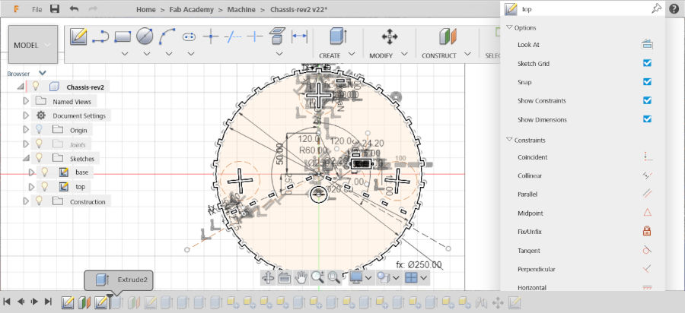Hide the top sketch via lightbulb
The height and width of the screenshot is (313, 685).
pyautogui.click(x=44, y=186)
